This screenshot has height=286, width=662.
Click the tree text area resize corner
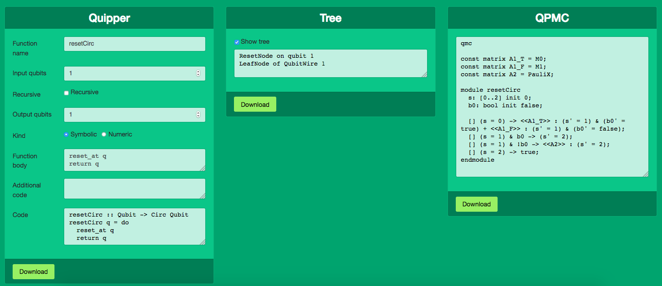point(425,75)
